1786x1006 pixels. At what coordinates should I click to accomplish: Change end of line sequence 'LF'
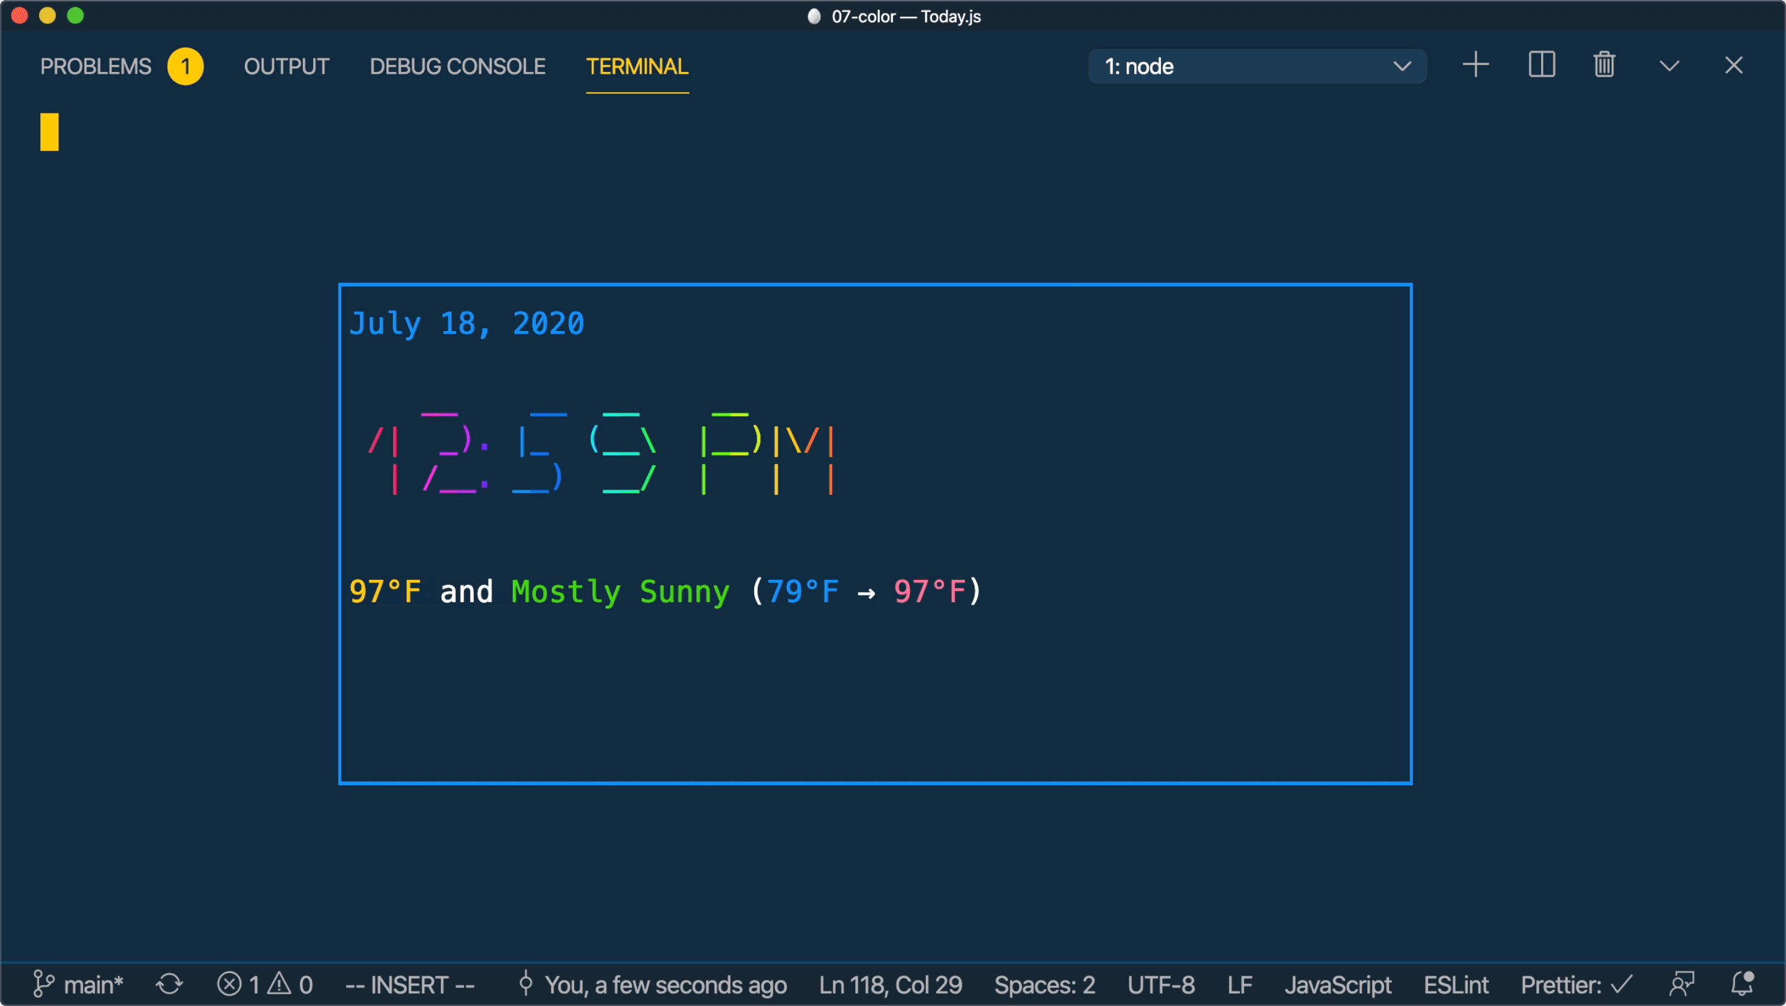[1240, 984]
